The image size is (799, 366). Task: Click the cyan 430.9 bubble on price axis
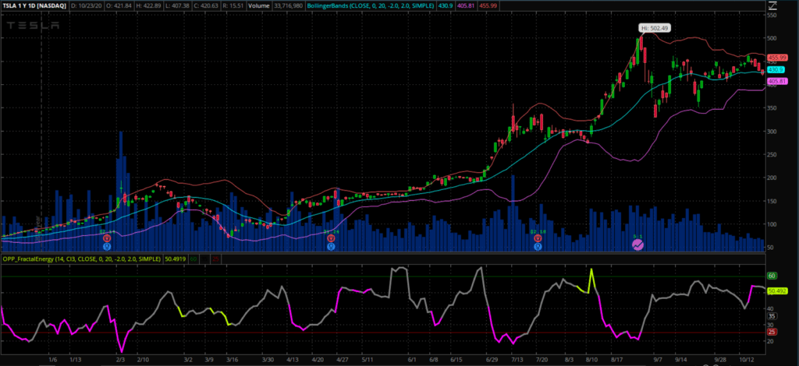(776, 69)
